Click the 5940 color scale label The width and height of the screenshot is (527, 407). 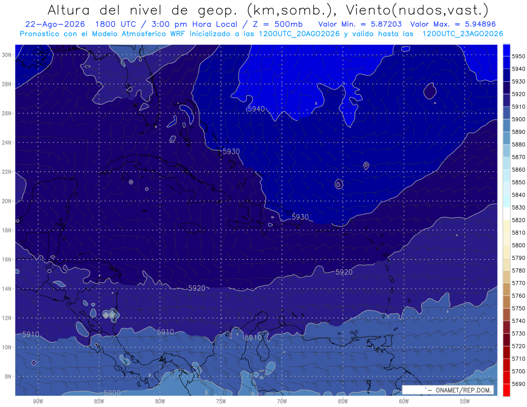tap(518, 69)
